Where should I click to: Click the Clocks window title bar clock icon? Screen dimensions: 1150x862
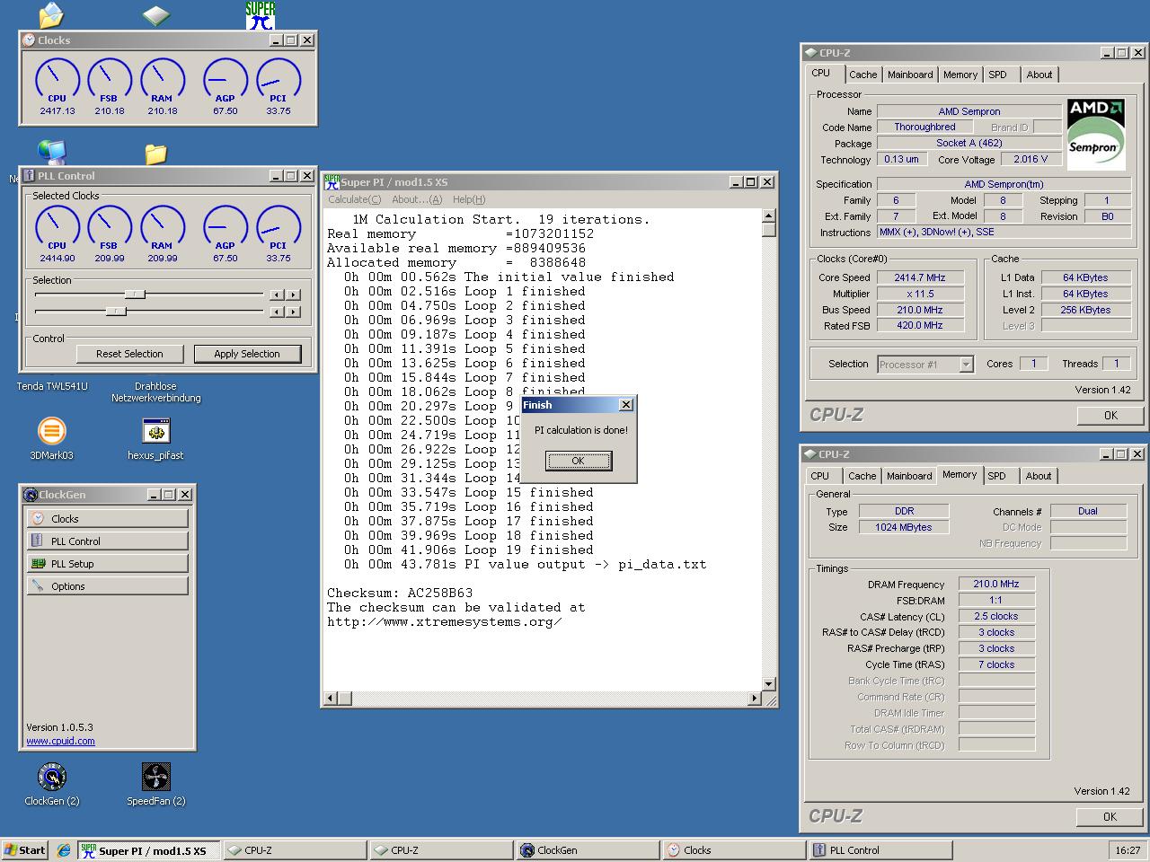tap(29, 40)
